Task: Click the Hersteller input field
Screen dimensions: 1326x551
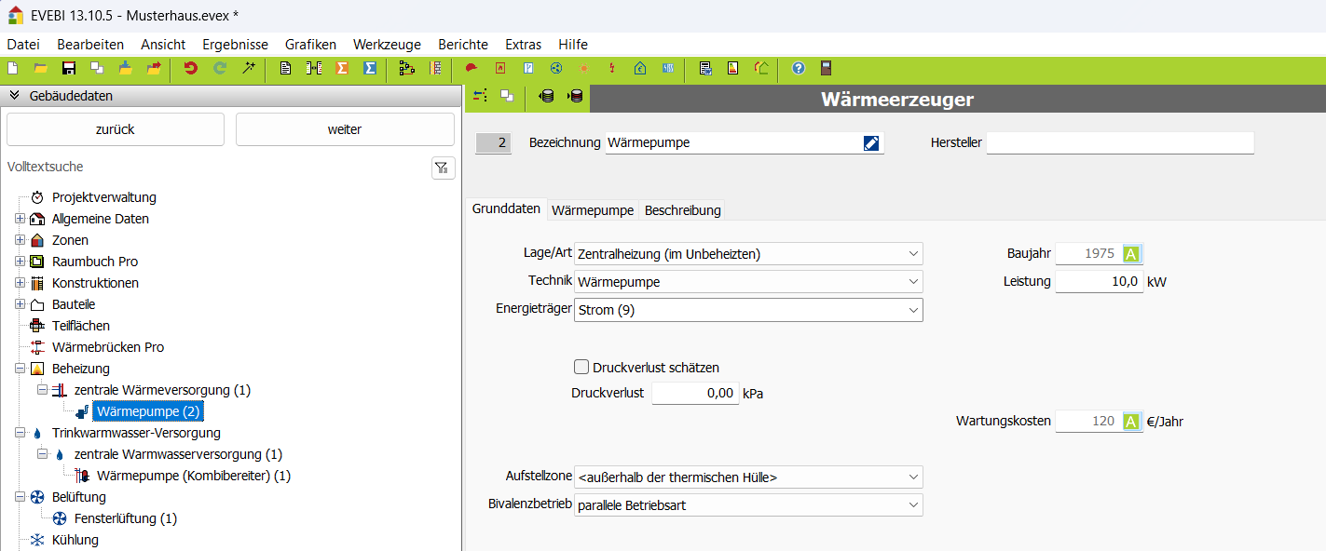Action: tap(1119, 143)
